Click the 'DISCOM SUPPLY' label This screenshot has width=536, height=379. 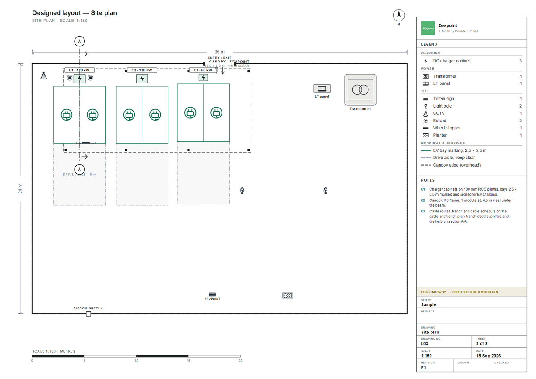click(88, 308)
